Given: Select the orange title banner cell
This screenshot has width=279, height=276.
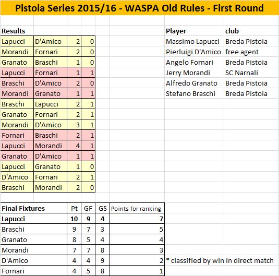Looking at the screenshot, I should 140,8.
